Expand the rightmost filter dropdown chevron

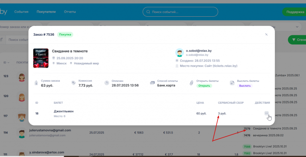pyautogui.click(x=297, y=27)
